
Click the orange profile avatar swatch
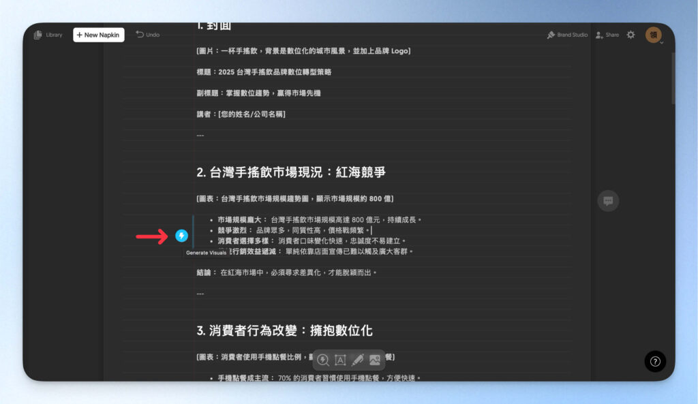653,34
